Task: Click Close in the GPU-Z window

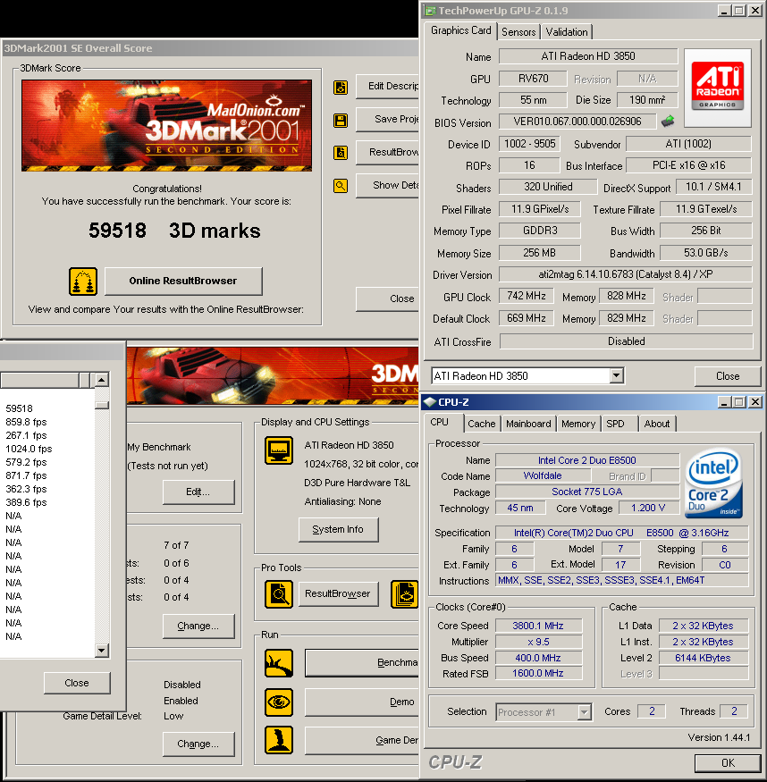Action: 727,376
